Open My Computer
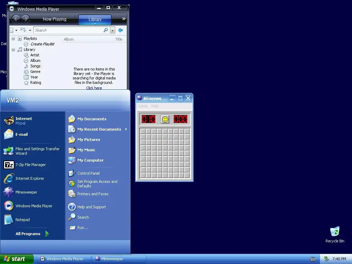This screenshot has width=352, height=264. coord(98,160)
